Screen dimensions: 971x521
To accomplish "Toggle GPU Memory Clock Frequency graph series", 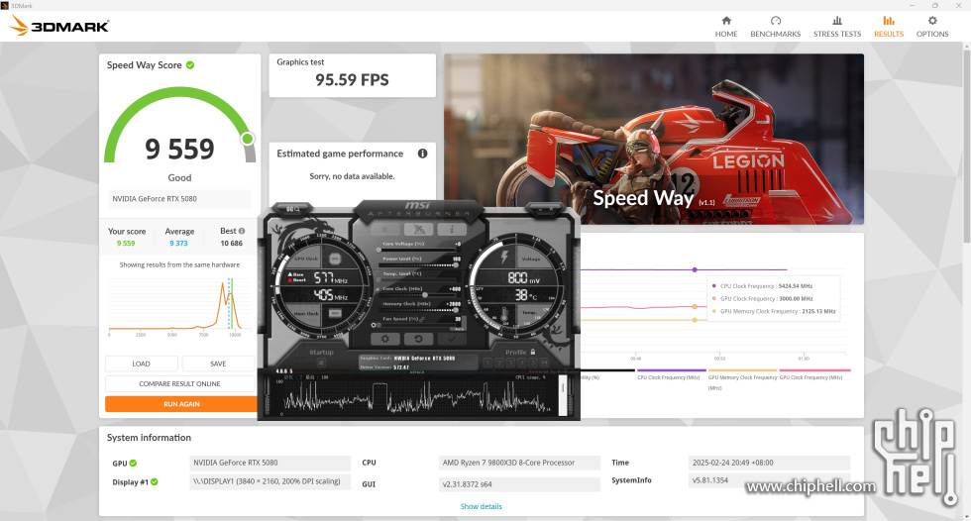I will (742, 379).
